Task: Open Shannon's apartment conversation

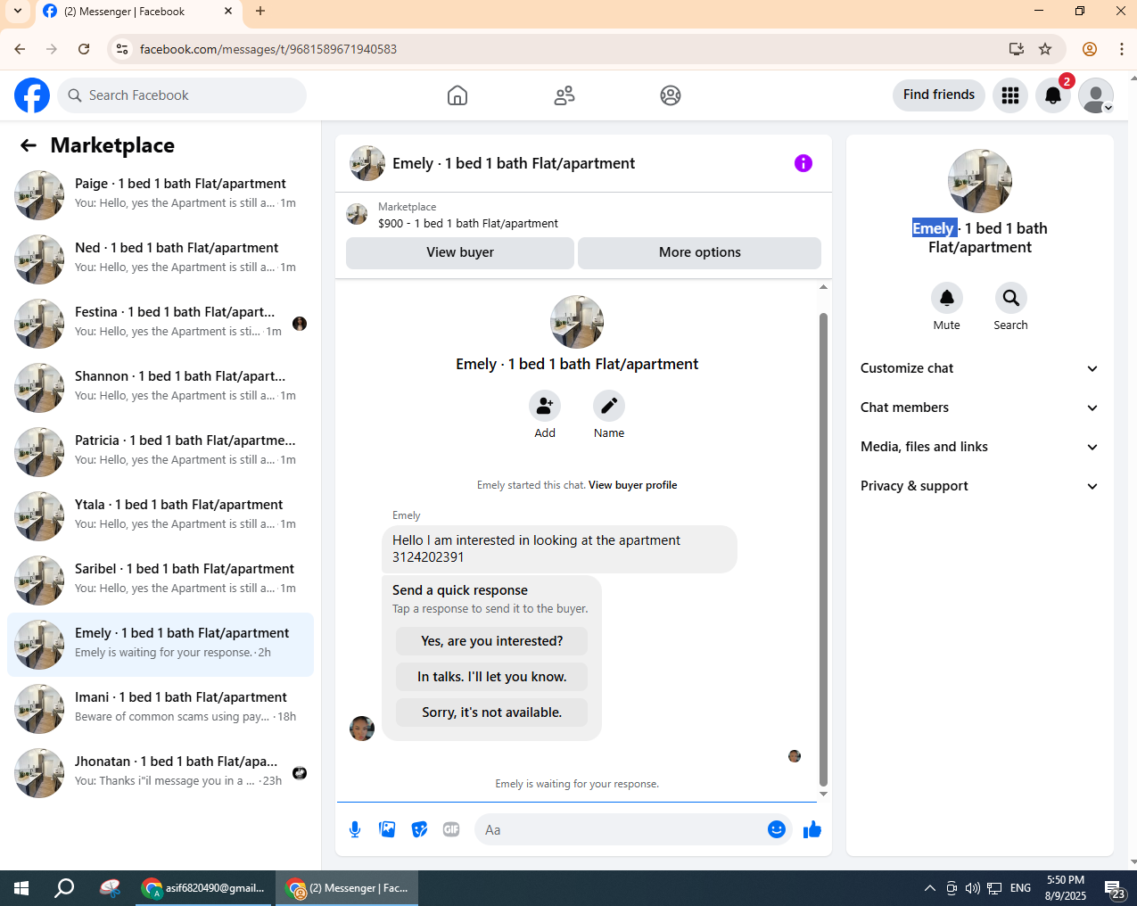Action: pos(161,388)
